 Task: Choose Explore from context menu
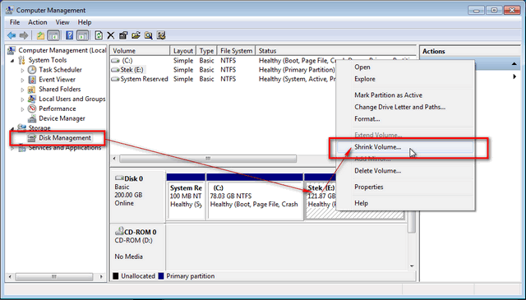(405, 79)
